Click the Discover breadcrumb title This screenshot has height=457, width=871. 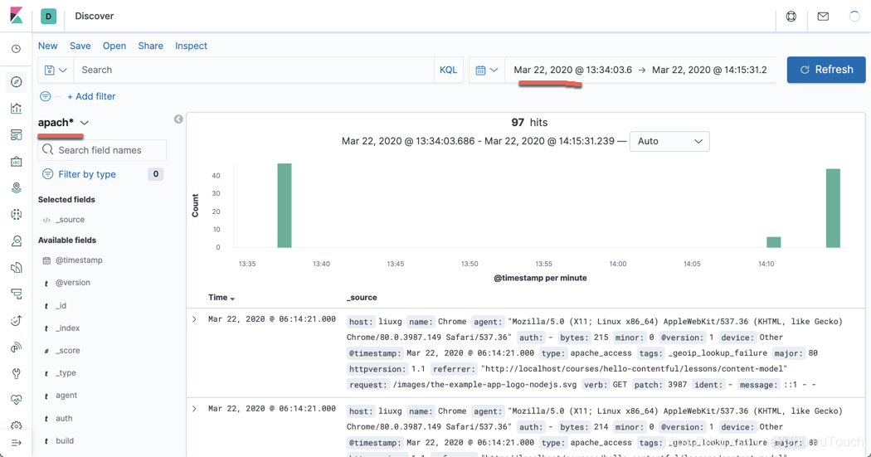95,16
